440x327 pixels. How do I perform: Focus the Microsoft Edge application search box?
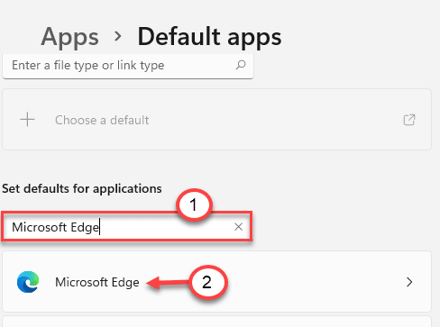click(x=127, y=226)
